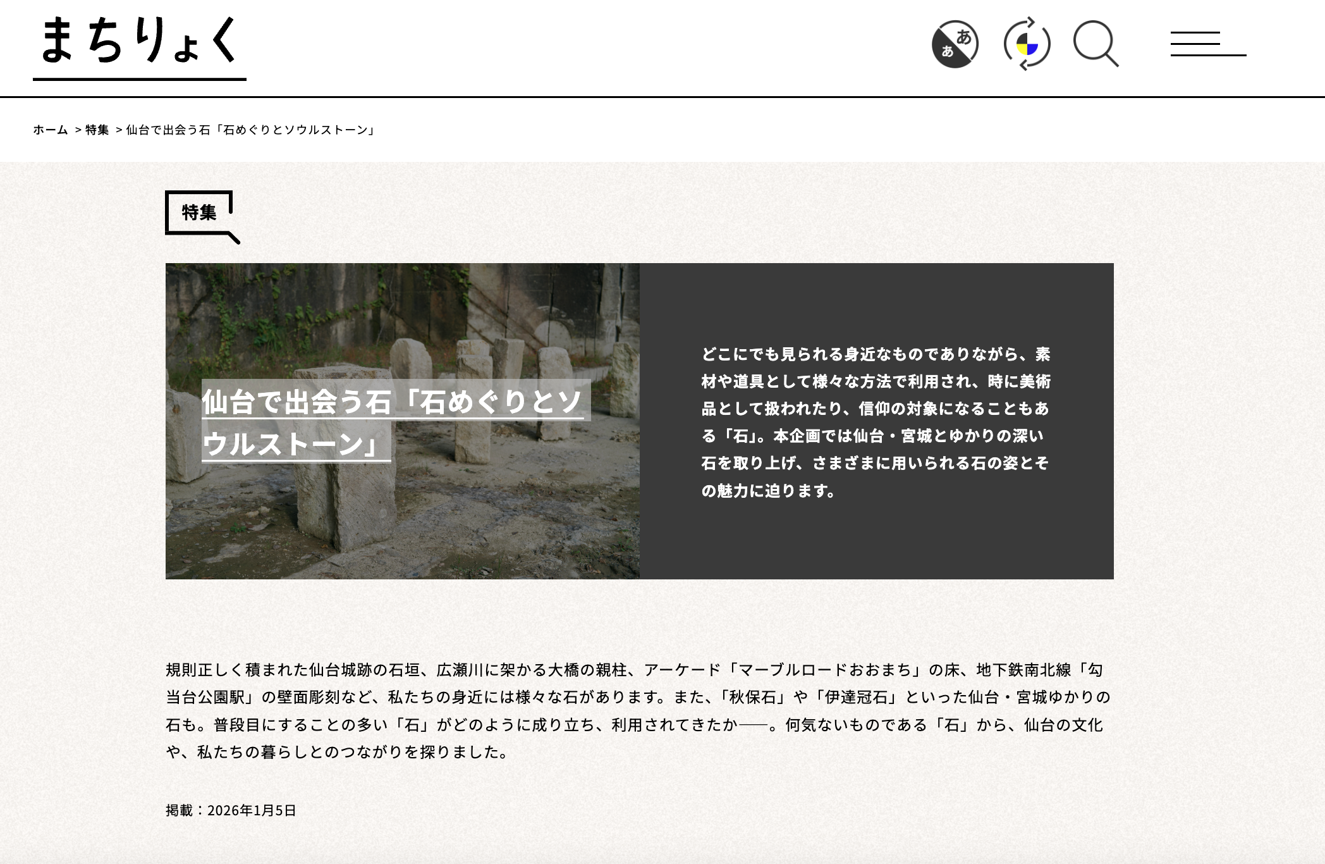Click breadcrumb text 仙台で出会う石「石めぐりとソウルストーン」
The image size is (1325, 864).
[250, 130]
